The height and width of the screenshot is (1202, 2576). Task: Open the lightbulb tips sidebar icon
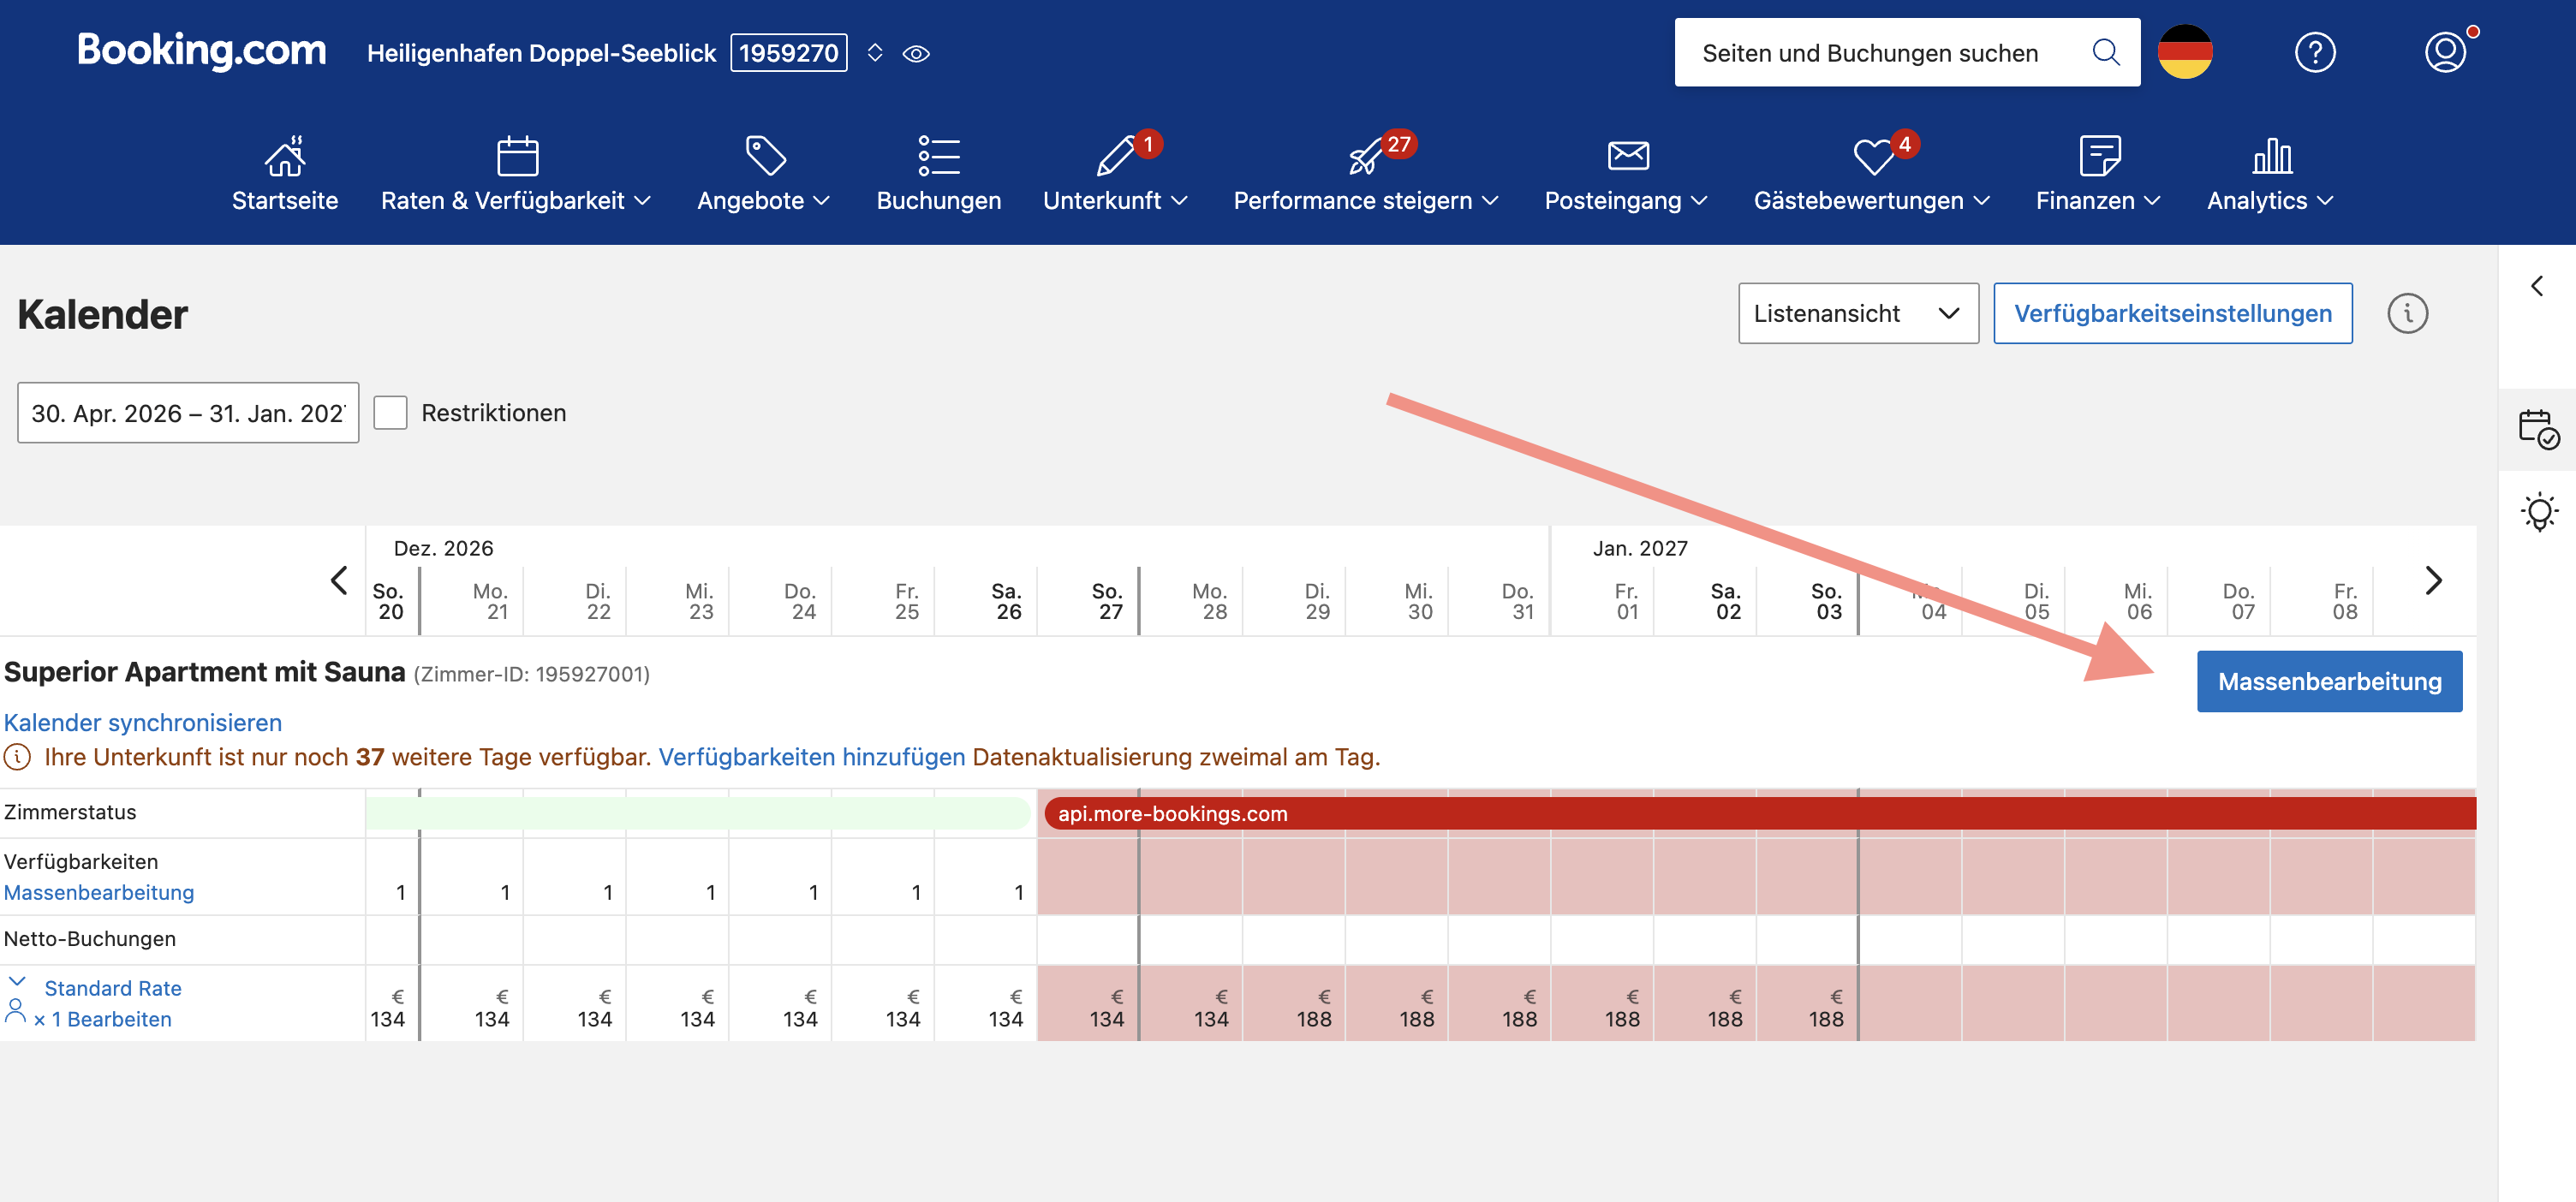click(2538, 511)
